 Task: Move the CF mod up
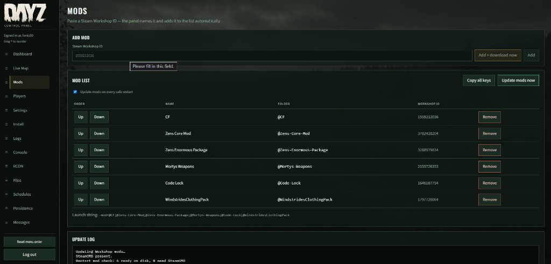[81, 117]
